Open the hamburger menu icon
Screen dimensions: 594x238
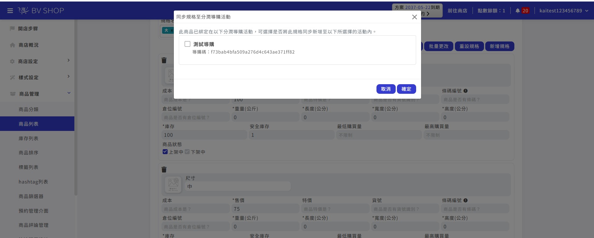click(10, 11)
